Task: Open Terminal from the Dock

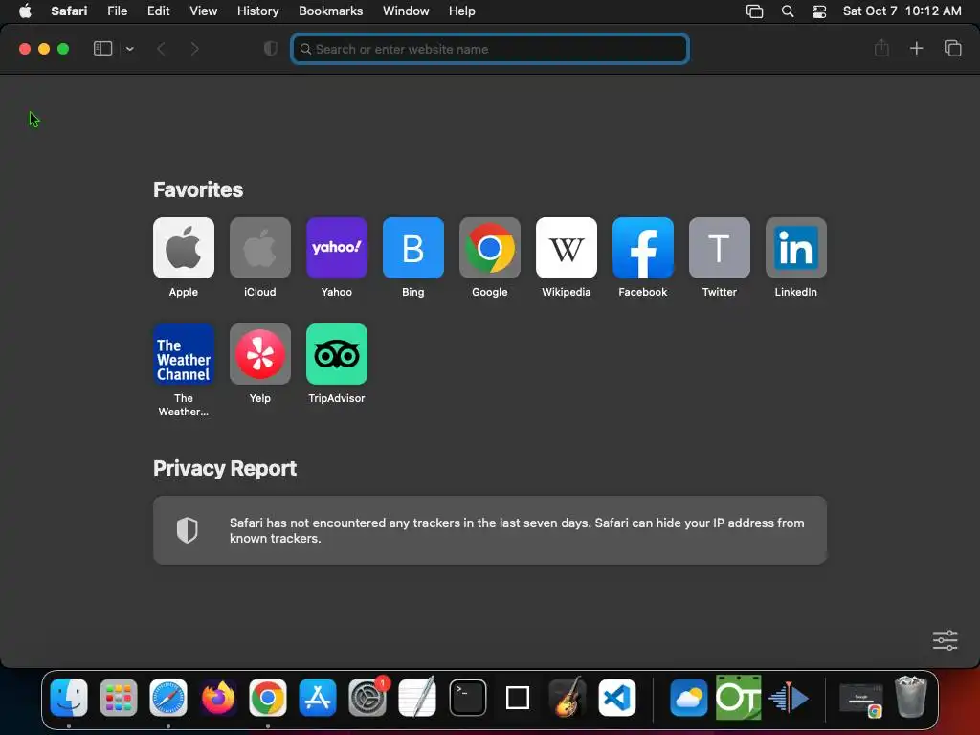Action: (x=467, y=697)
